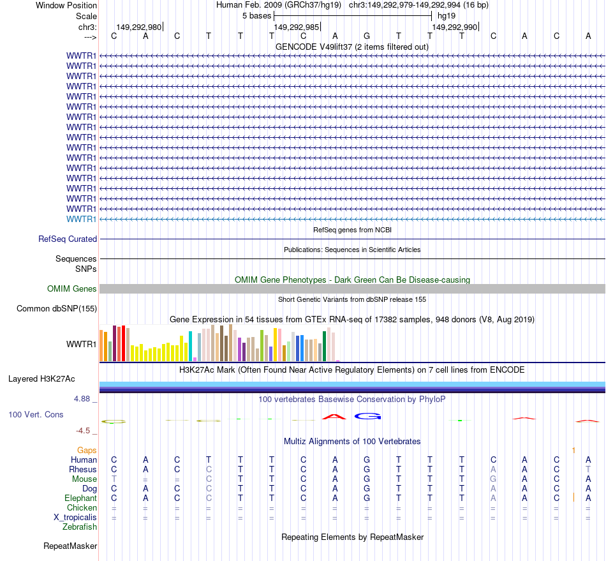Open Multiz Alignments of 100 Vertebrates title
This screenshot has height=561, width=606.
tap(352, 442)
